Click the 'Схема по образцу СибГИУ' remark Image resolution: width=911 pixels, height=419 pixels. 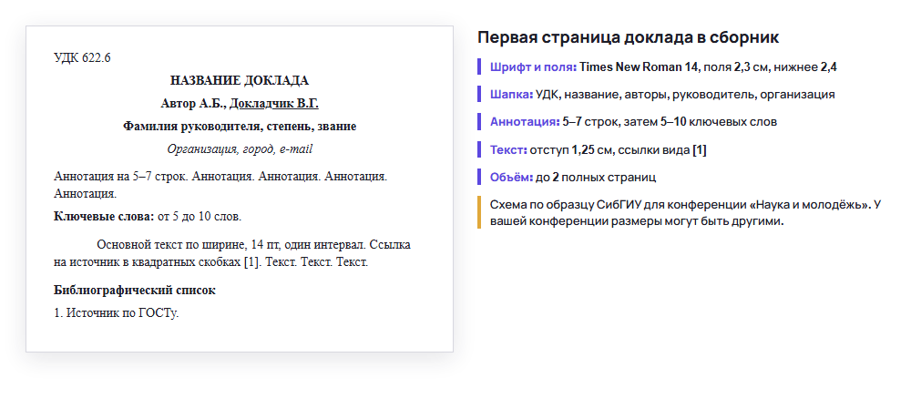pyautogui.click(x=680, y=213)
